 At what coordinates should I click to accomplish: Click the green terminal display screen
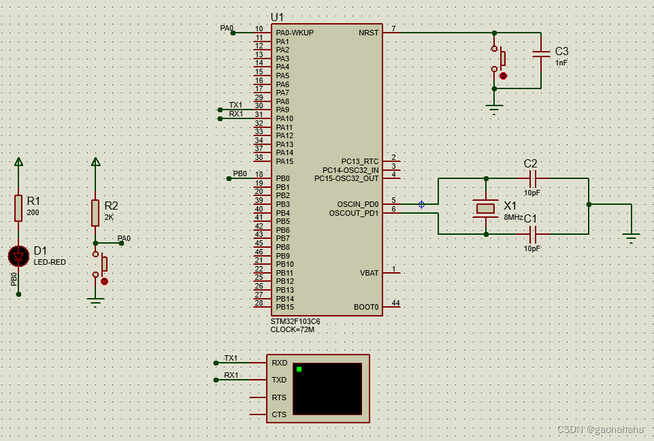(327, 389)
